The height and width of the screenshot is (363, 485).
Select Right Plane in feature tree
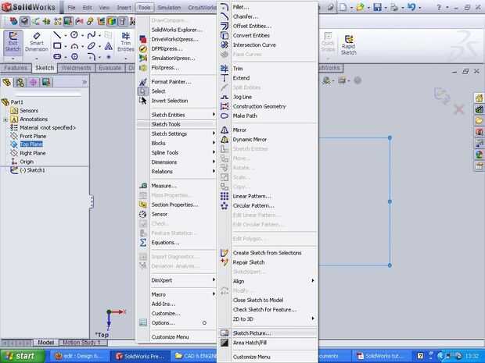(x=33, y=153)
